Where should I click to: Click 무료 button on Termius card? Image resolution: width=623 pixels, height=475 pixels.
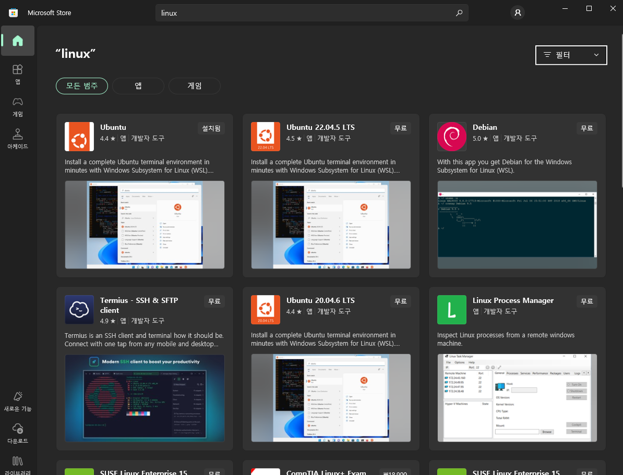214,301
